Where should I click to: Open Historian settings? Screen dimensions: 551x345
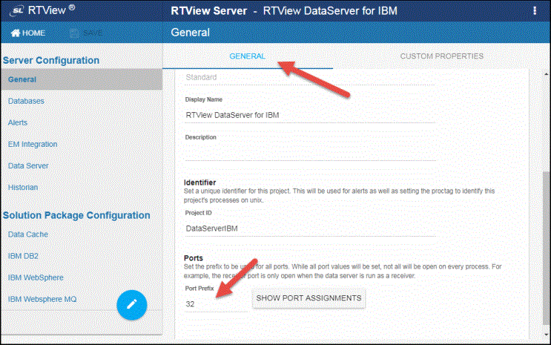tap(23, 188)
